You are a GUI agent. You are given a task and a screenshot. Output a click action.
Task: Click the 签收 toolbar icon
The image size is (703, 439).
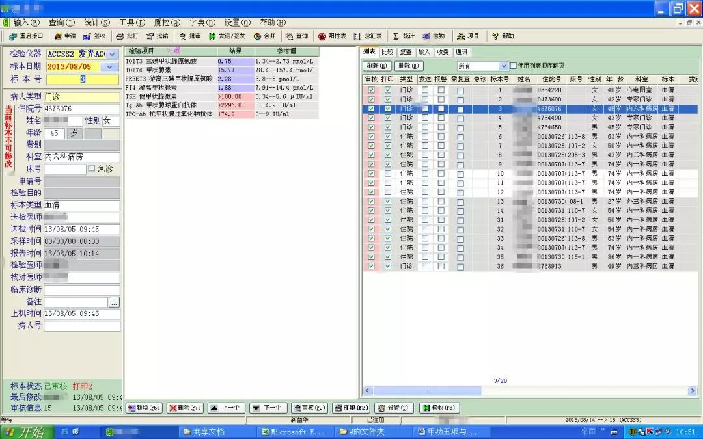(x=94, y=36)
